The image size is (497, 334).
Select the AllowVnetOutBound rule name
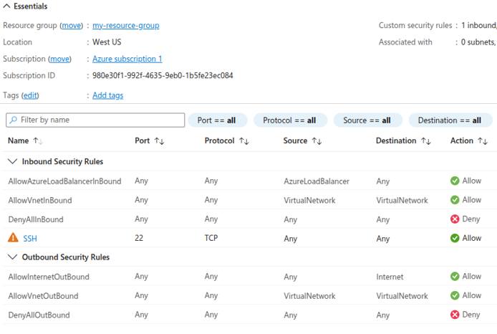[43, 296]
